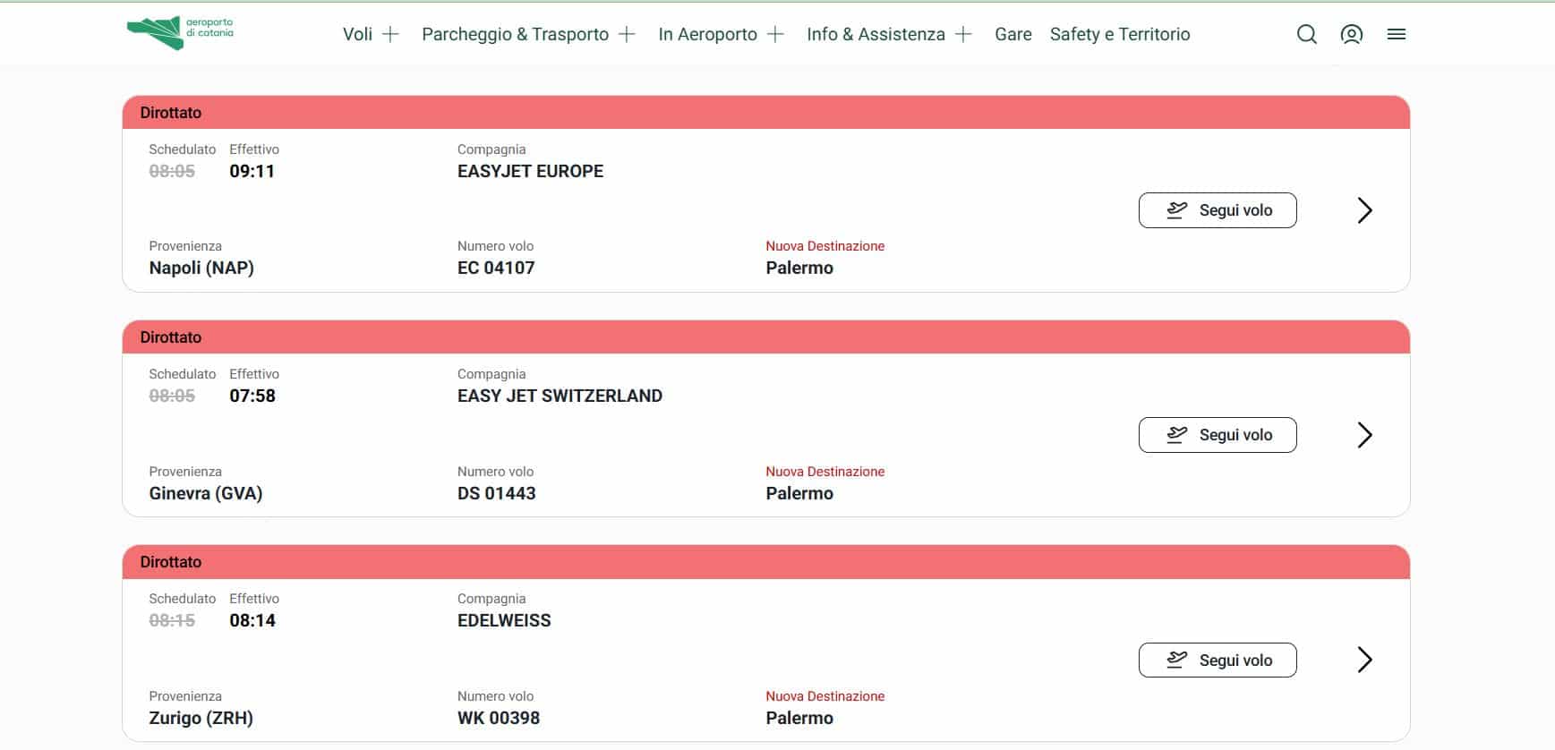Click the right chevron for flight EC 04107

pos(1364,210)
